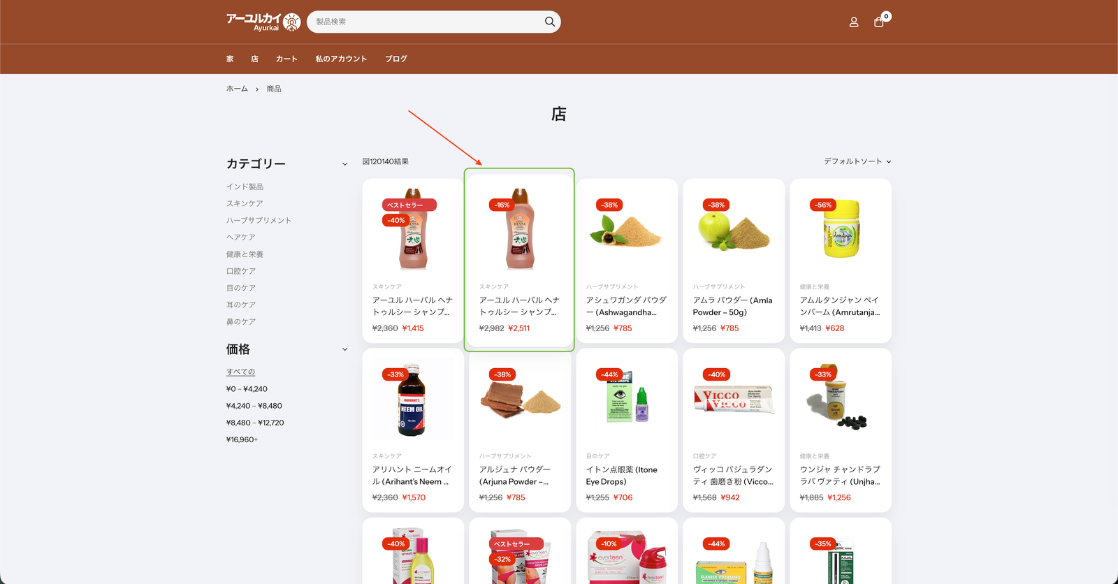Open the デフォルトソート sort dropdown
Viewport: 1118px width, 584px height.
pyautogui.click(x=857, y=161)
